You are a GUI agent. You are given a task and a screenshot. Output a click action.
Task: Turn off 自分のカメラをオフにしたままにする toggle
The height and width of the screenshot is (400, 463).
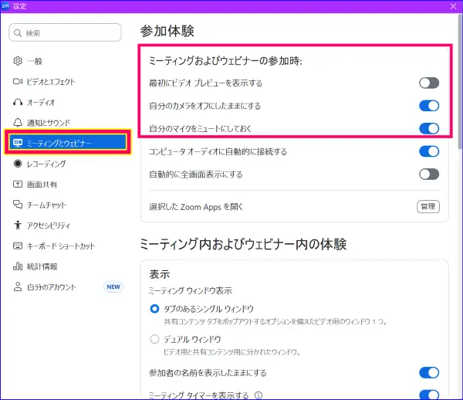[429, 106]
